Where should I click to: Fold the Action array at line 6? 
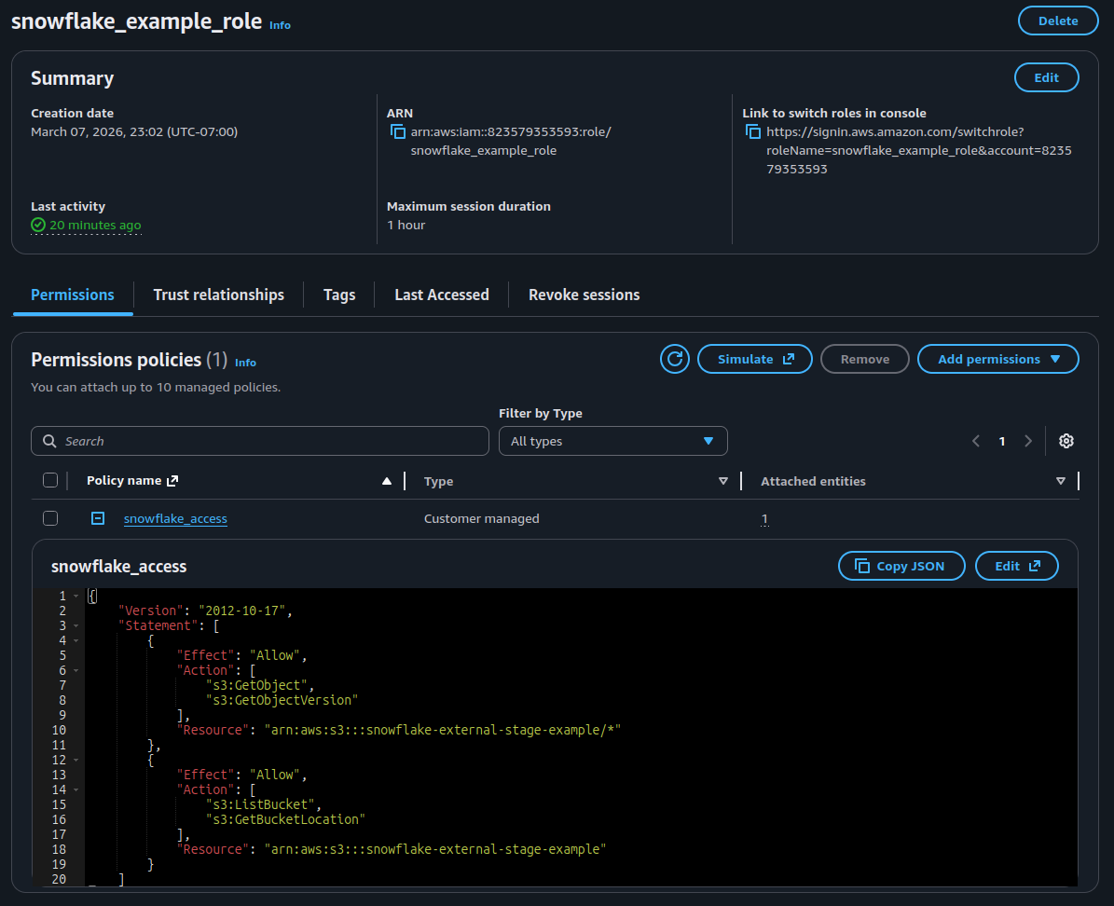click(76, 671)
